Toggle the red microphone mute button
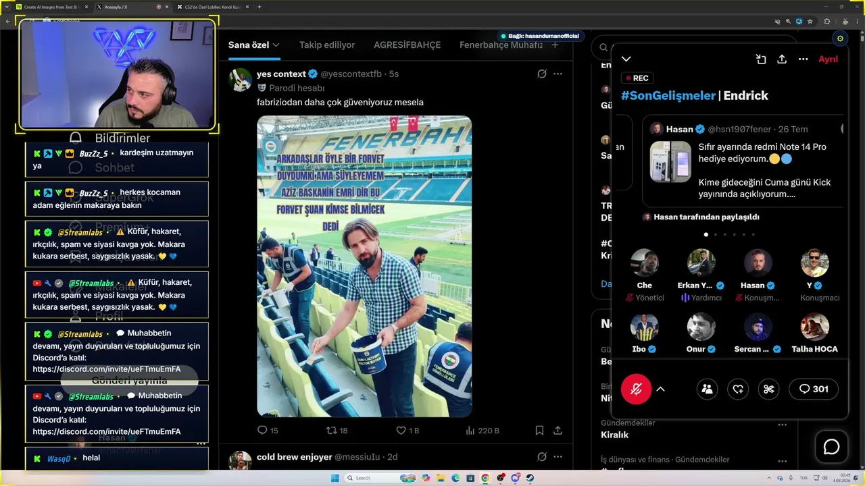Viewport: 865px width, 486px height. click(636, 389)
